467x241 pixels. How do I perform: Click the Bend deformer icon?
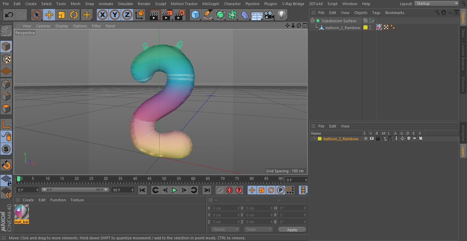(245, 15)
